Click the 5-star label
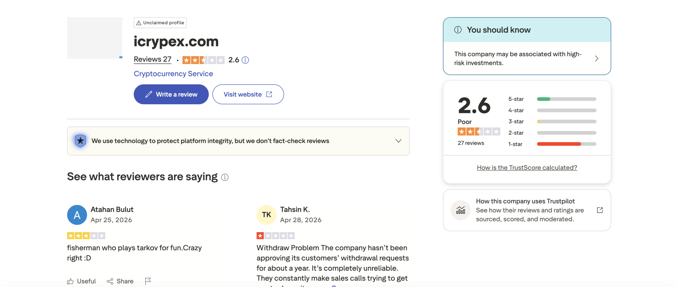This screenshot has width=676, height=287. (x=516, y=99)
